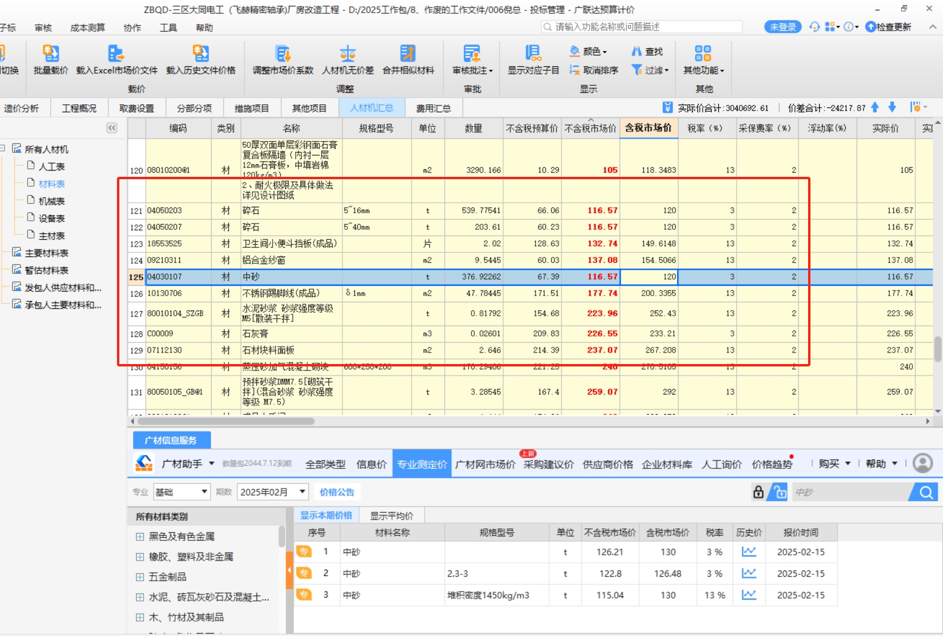Open the 工具 menu
The width and height of the screenshot is (943, 636).
point(168,28)
